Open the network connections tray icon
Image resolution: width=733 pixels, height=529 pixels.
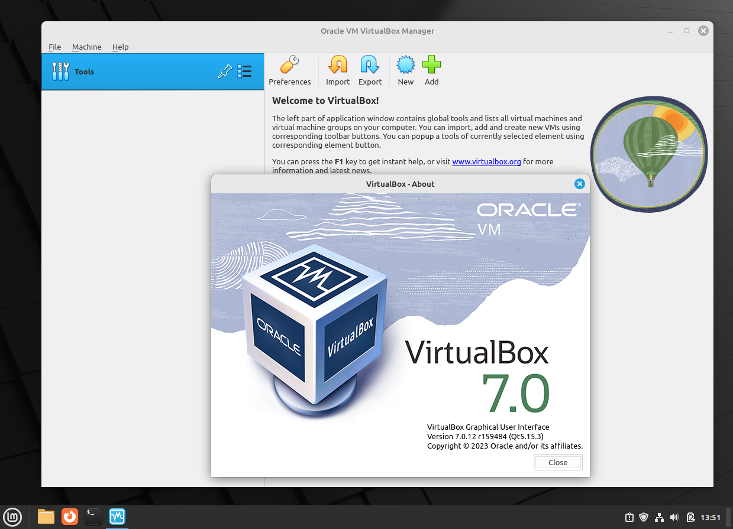[659, 517]
